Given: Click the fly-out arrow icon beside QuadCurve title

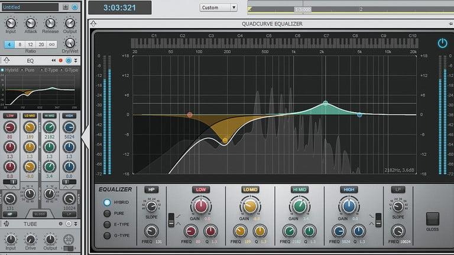Looking at the screenshot, I should [93, 24].
